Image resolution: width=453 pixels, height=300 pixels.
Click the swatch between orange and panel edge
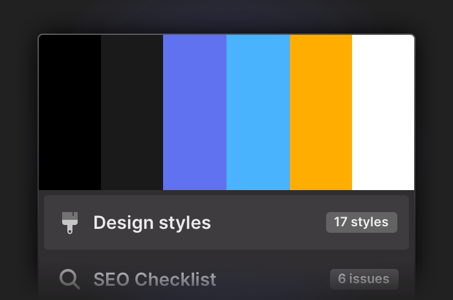383,112
